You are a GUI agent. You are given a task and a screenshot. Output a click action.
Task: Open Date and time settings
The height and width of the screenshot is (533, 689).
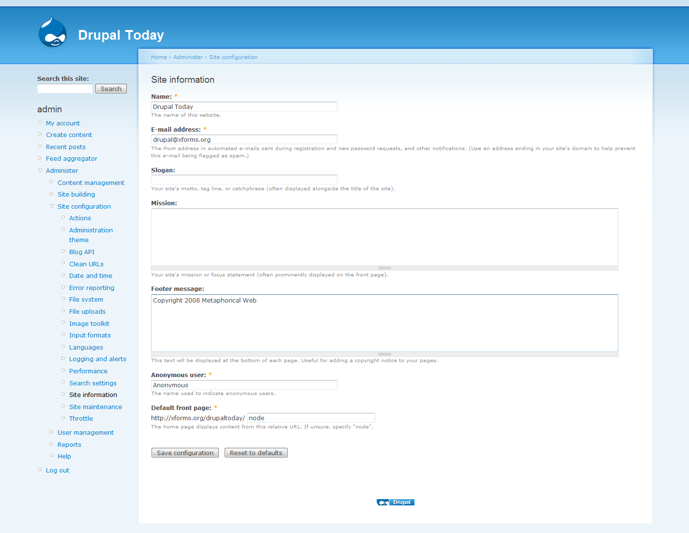pyautogui.click(x=91, y=275)
